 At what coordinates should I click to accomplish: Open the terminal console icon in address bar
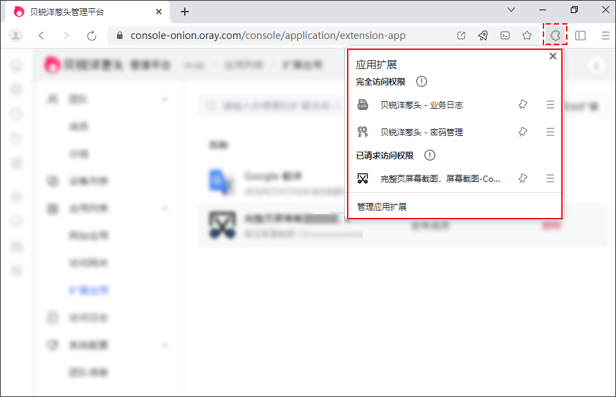tap(505, 36)
